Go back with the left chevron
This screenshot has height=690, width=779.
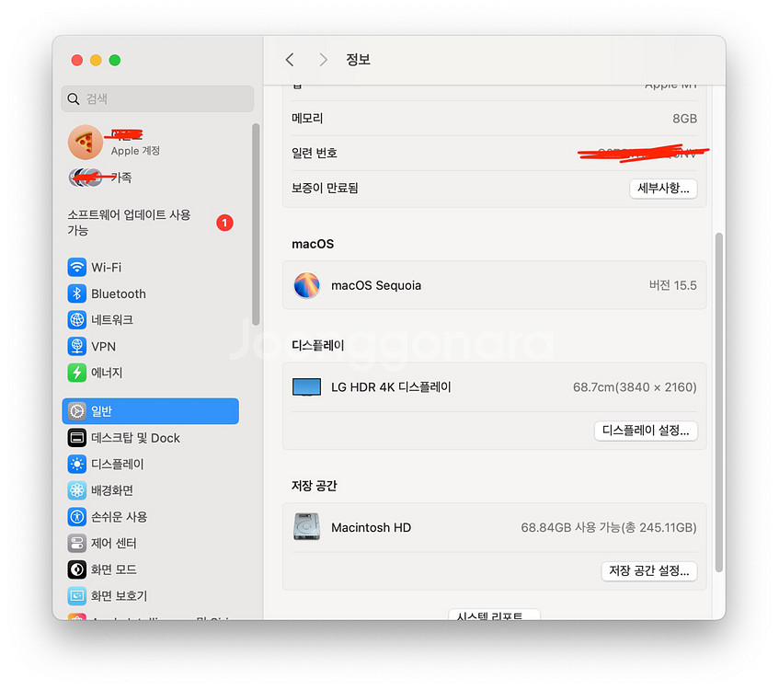click(x=290, y=60)
